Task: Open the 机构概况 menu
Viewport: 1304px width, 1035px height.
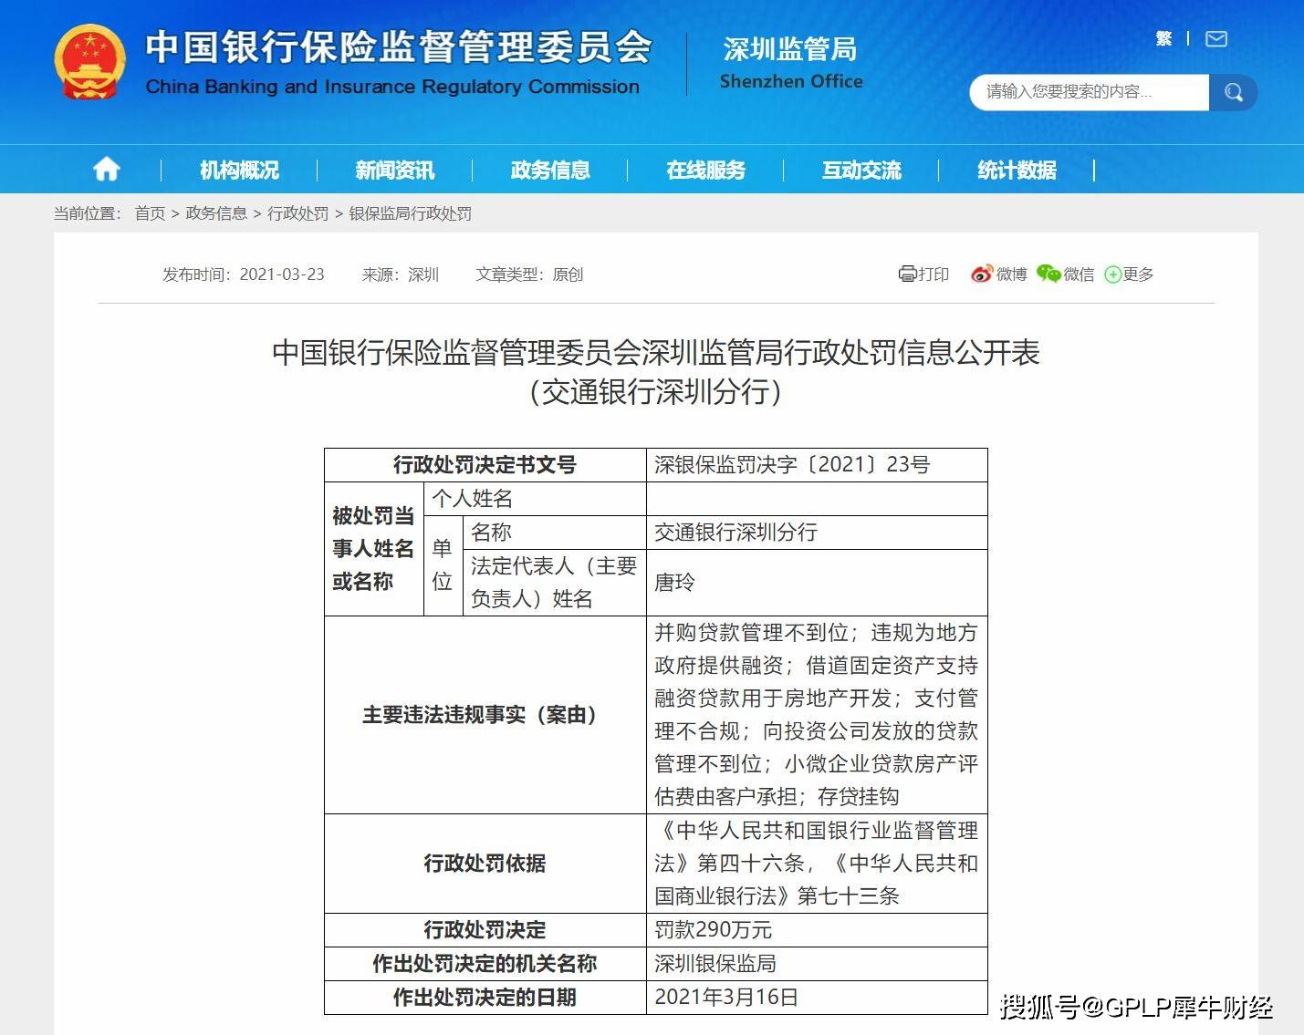Action: click(x=239, y=171)
